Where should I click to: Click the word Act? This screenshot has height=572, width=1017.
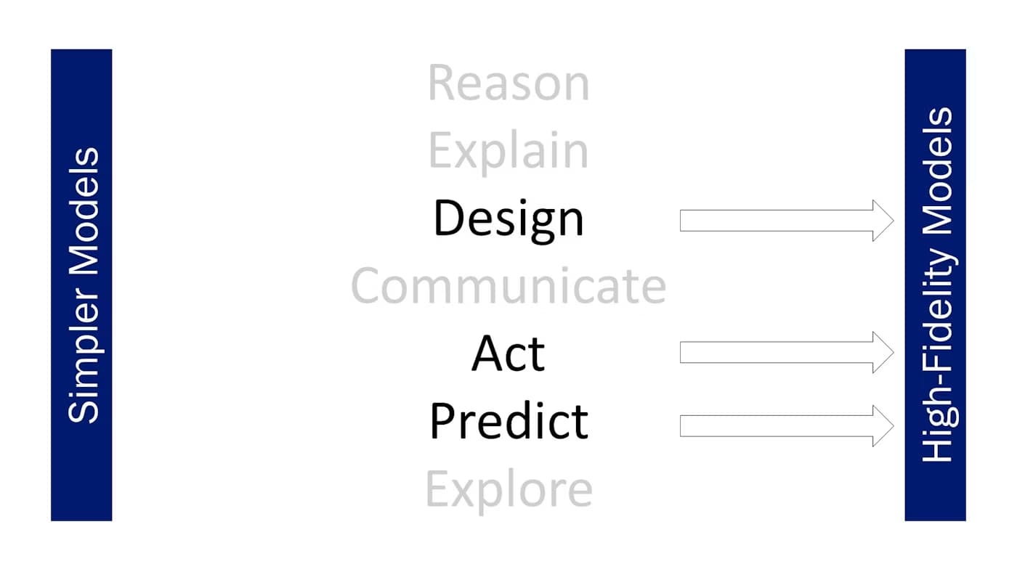pos(508,354)
